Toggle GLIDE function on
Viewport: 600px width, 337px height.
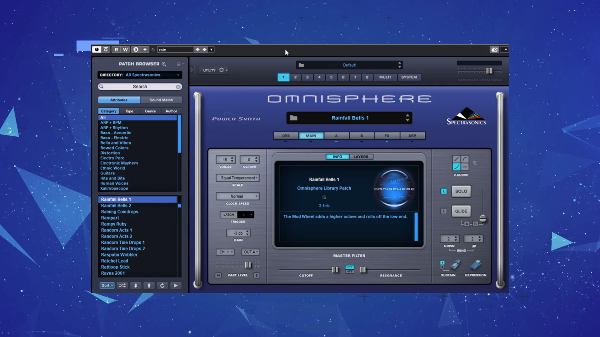[x=461, y=211]
